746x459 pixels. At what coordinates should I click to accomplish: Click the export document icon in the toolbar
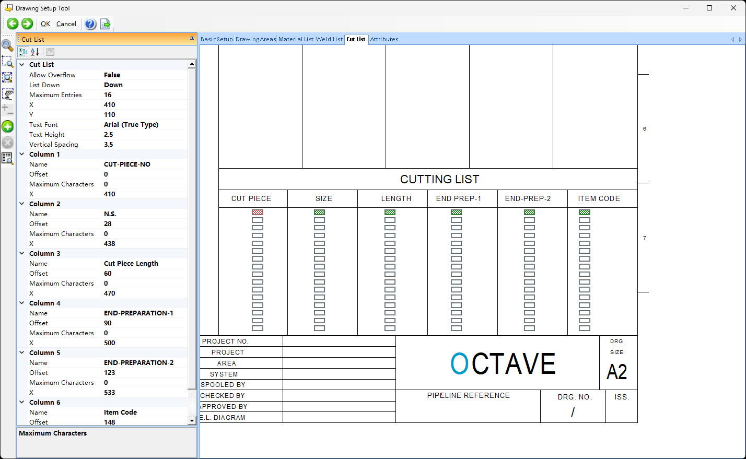pyautogui.click(x=105, y=24)
